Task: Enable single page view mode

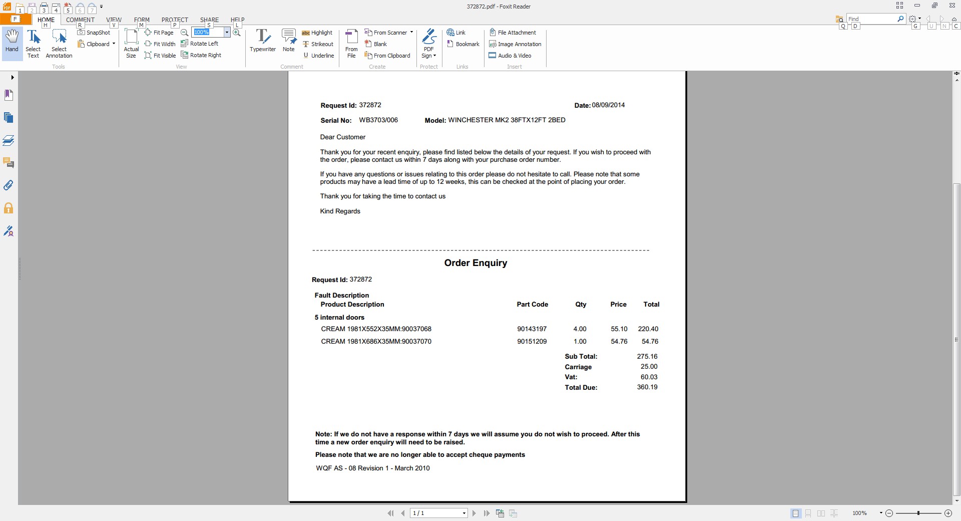Action: tap(795, 513)
